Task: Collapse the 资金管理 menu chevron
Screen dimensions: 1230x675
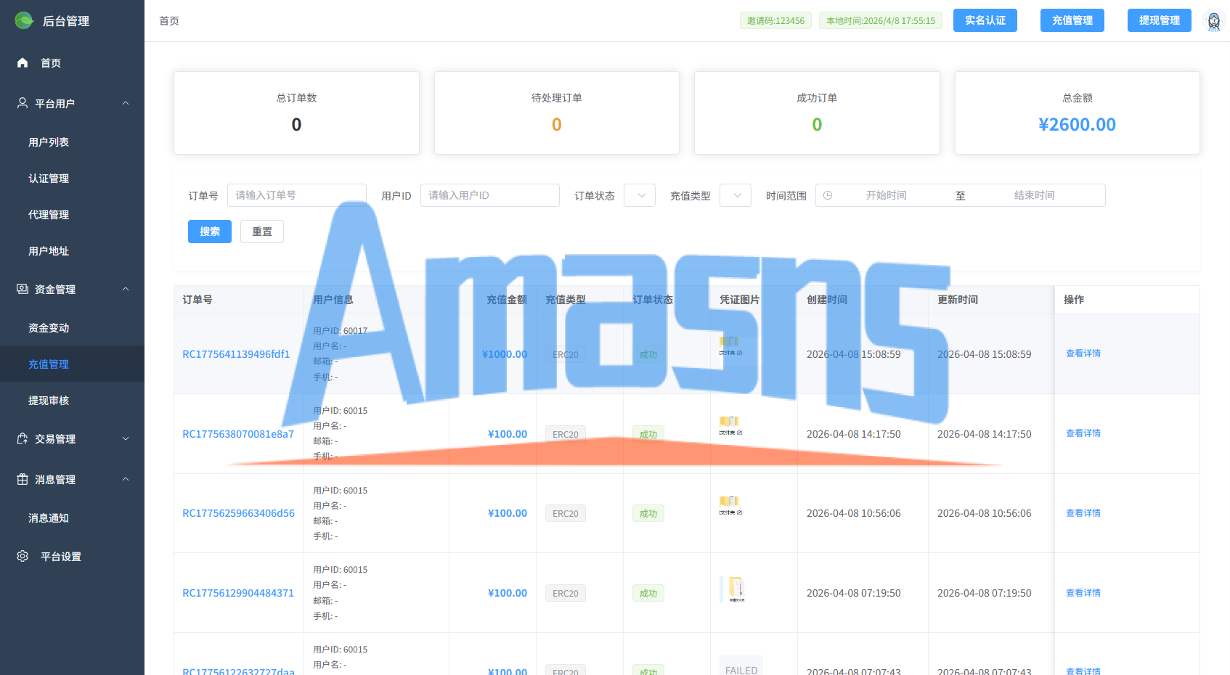Action: (126, 289)
